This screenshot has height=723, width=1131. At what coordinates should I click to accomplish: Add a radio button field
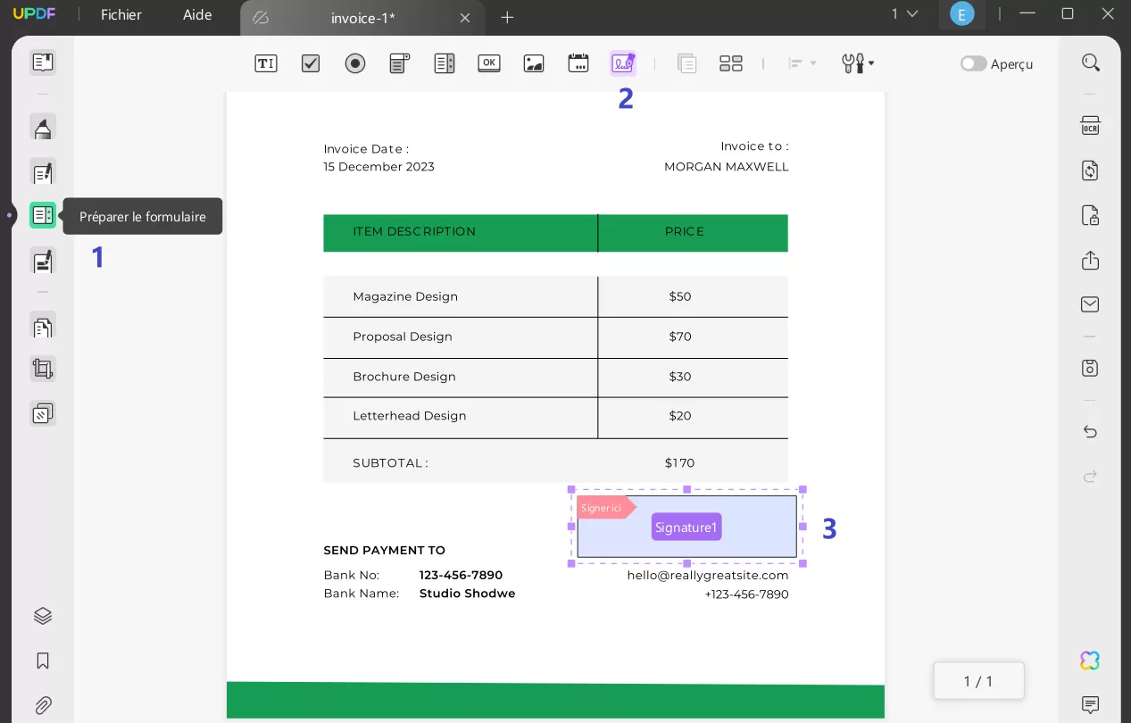354,62
